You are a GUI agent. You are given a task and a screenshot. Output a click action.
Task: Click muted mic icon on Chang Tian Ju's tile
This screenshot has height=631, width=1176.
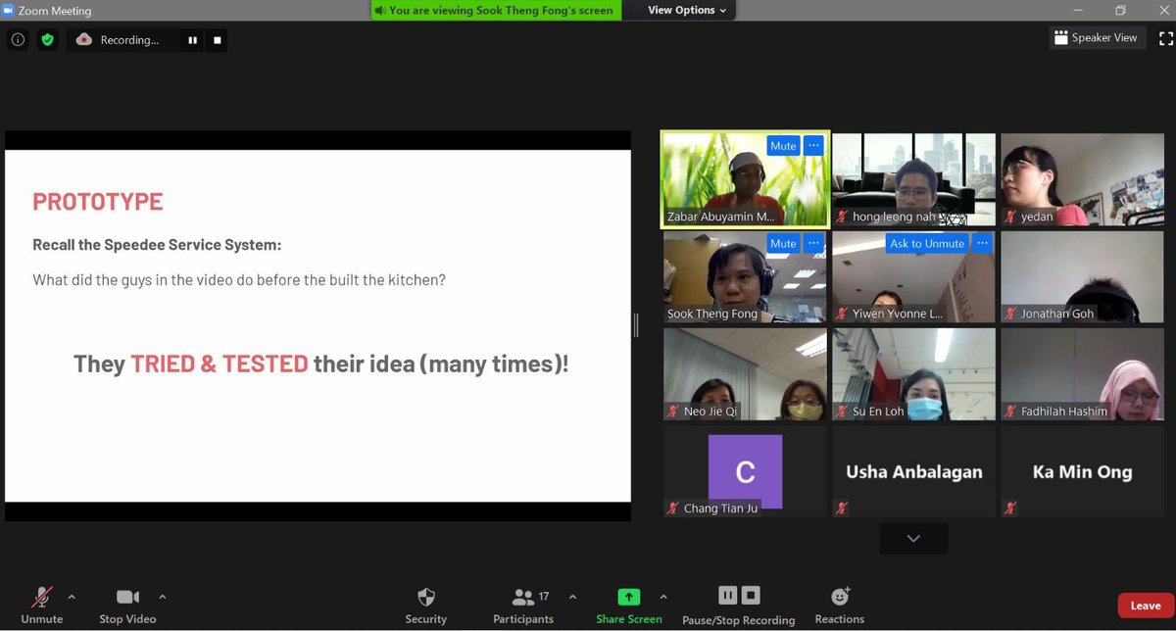tap(674, 509)
